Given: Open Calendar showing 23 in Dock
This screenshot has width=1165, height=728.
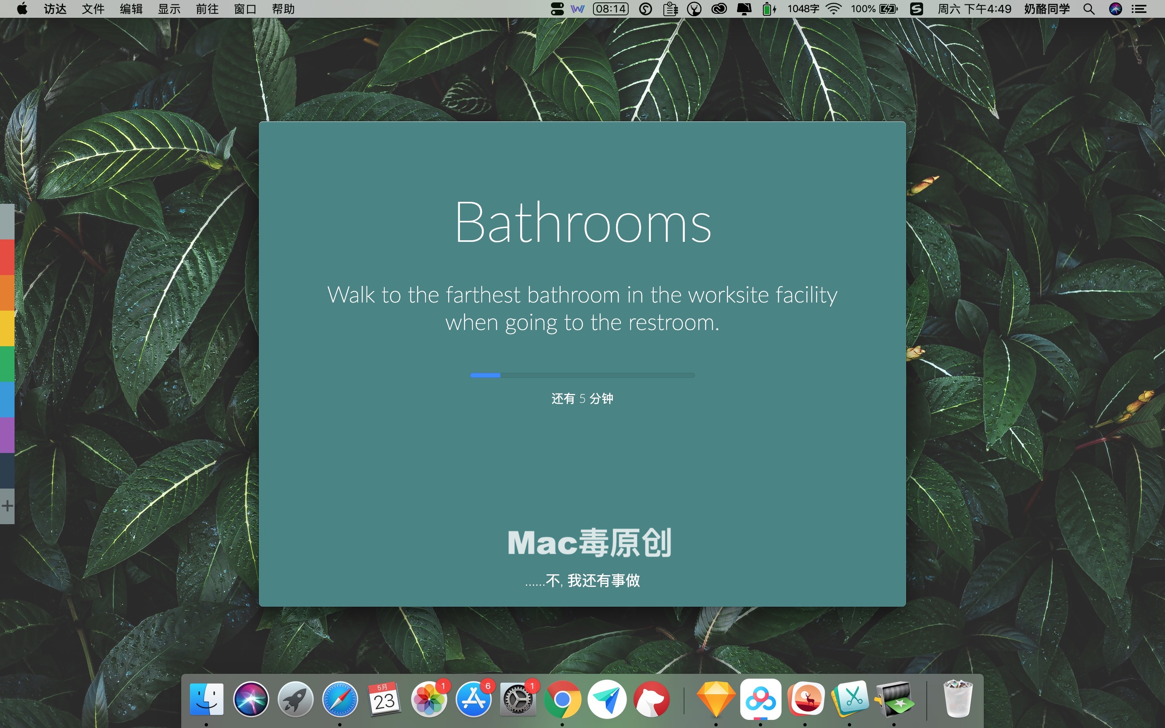Looking at the screenshot, I should pyautogui.click(x=384, y=699).
